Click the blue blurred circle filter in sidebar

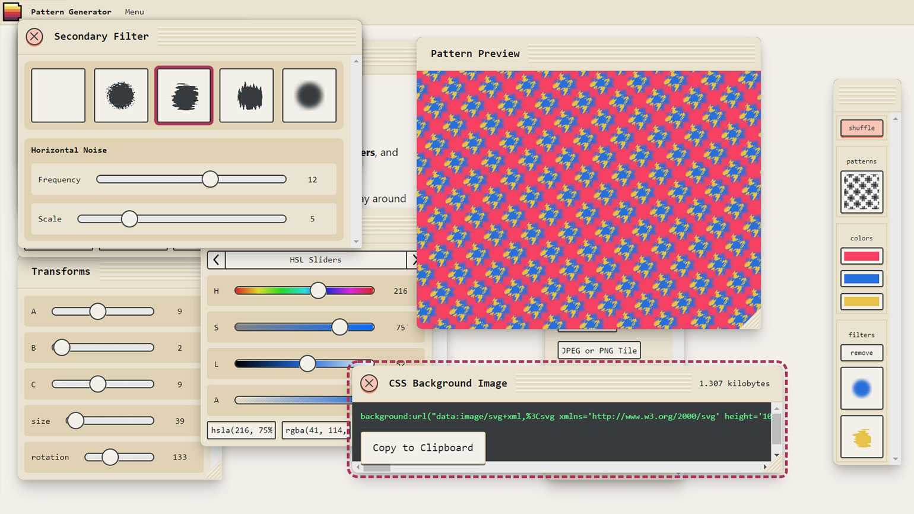[861, 388]
